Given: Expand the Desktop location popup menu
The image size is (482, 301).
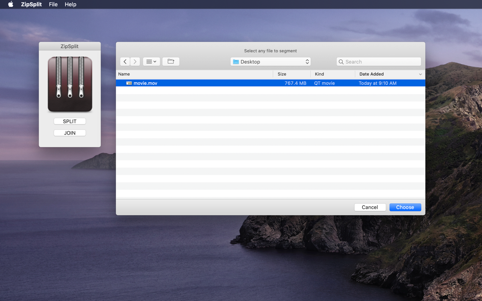Looking at the screenshot, I should [307, 62].
